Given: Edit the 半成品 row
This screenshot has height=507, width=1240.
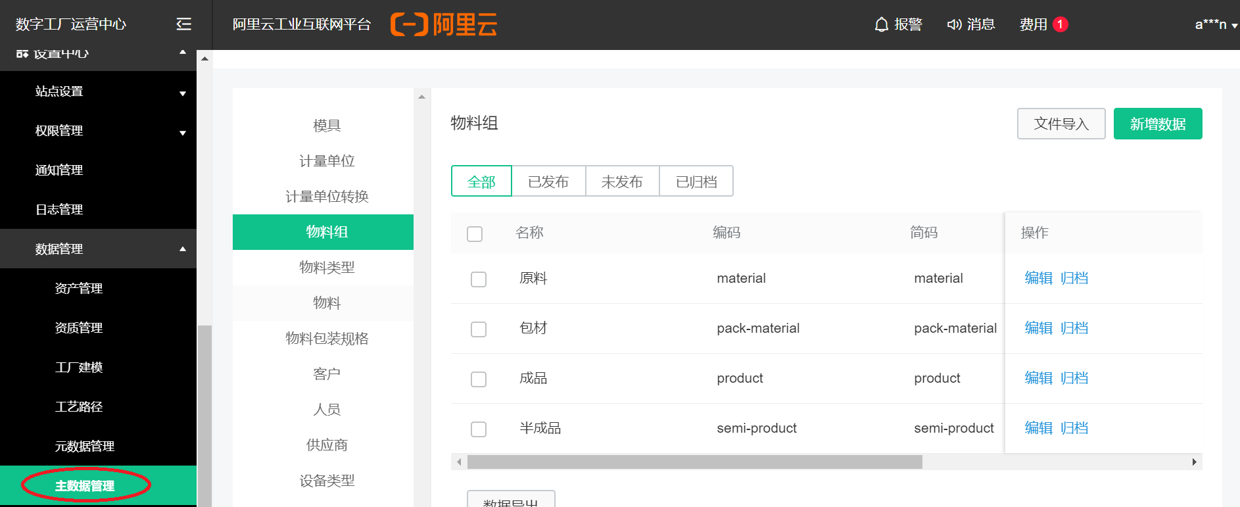Looking at the screenshot, I should [1039, 428].
